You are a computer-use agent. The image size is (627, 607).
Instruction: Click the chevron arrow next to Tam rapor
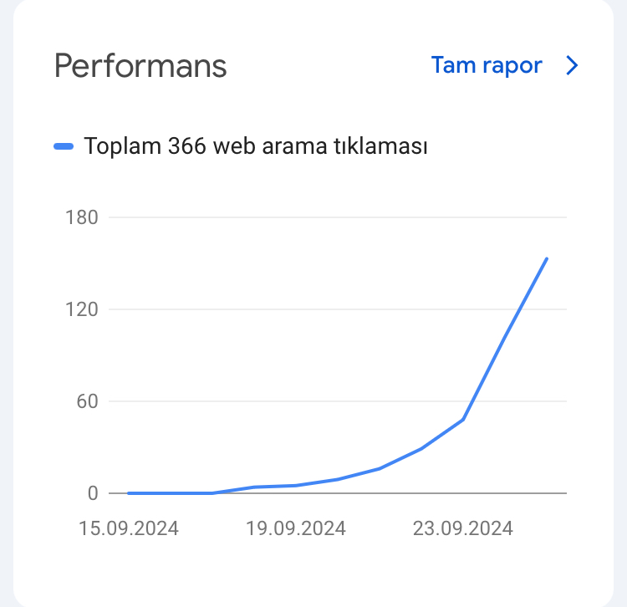572,65
